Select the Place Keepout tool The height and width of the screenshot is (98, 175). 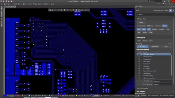point(79,10)
